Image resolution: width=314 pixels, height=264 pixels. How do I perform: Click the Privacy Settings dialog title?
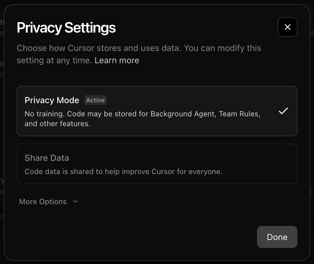click(66, 27)
